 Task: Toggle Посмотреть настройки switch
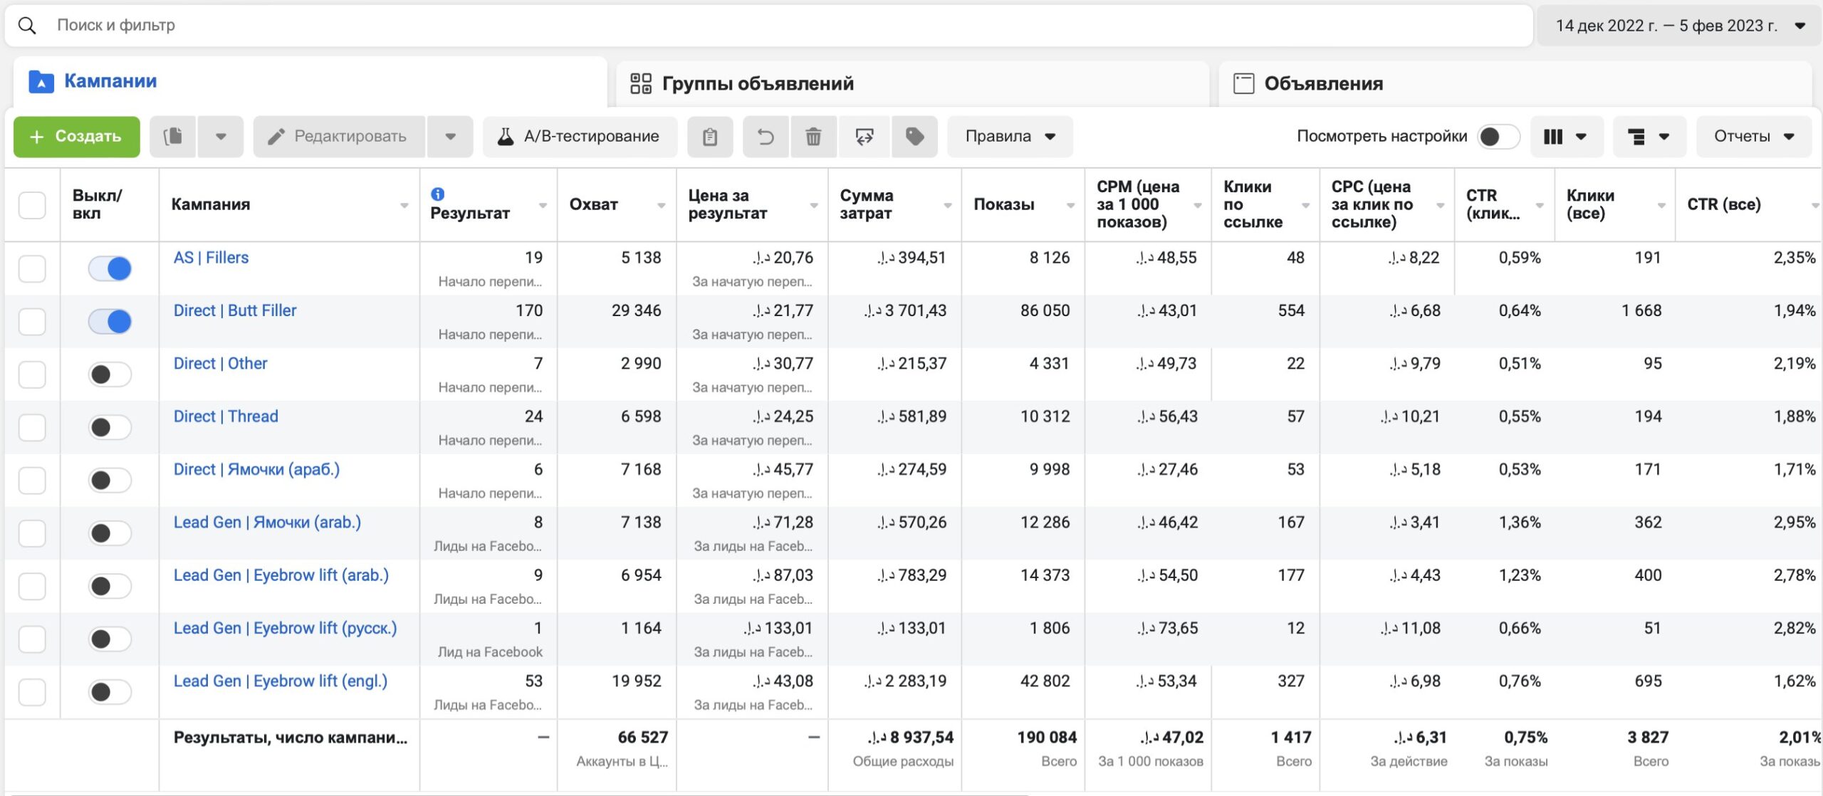click(1498, 136)
